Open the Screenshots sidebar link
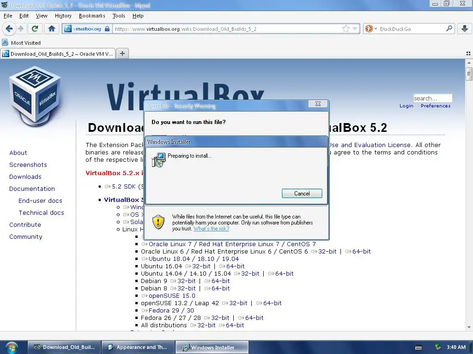This screenshot has width=473, height=354. (x=28, y=165)
